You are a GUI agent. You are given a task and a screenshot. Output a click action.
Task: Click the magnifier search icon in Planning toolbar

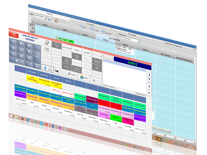[x=64, y=22]
